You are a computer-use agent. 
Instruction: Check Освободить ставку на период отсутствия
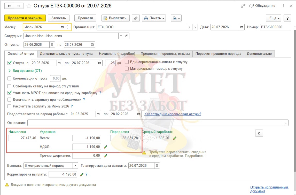click(10, 86)
